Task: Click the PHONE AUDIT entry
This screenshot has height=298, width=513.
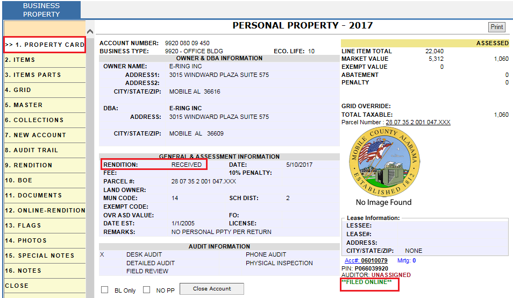Action: (x=266, y=254)
